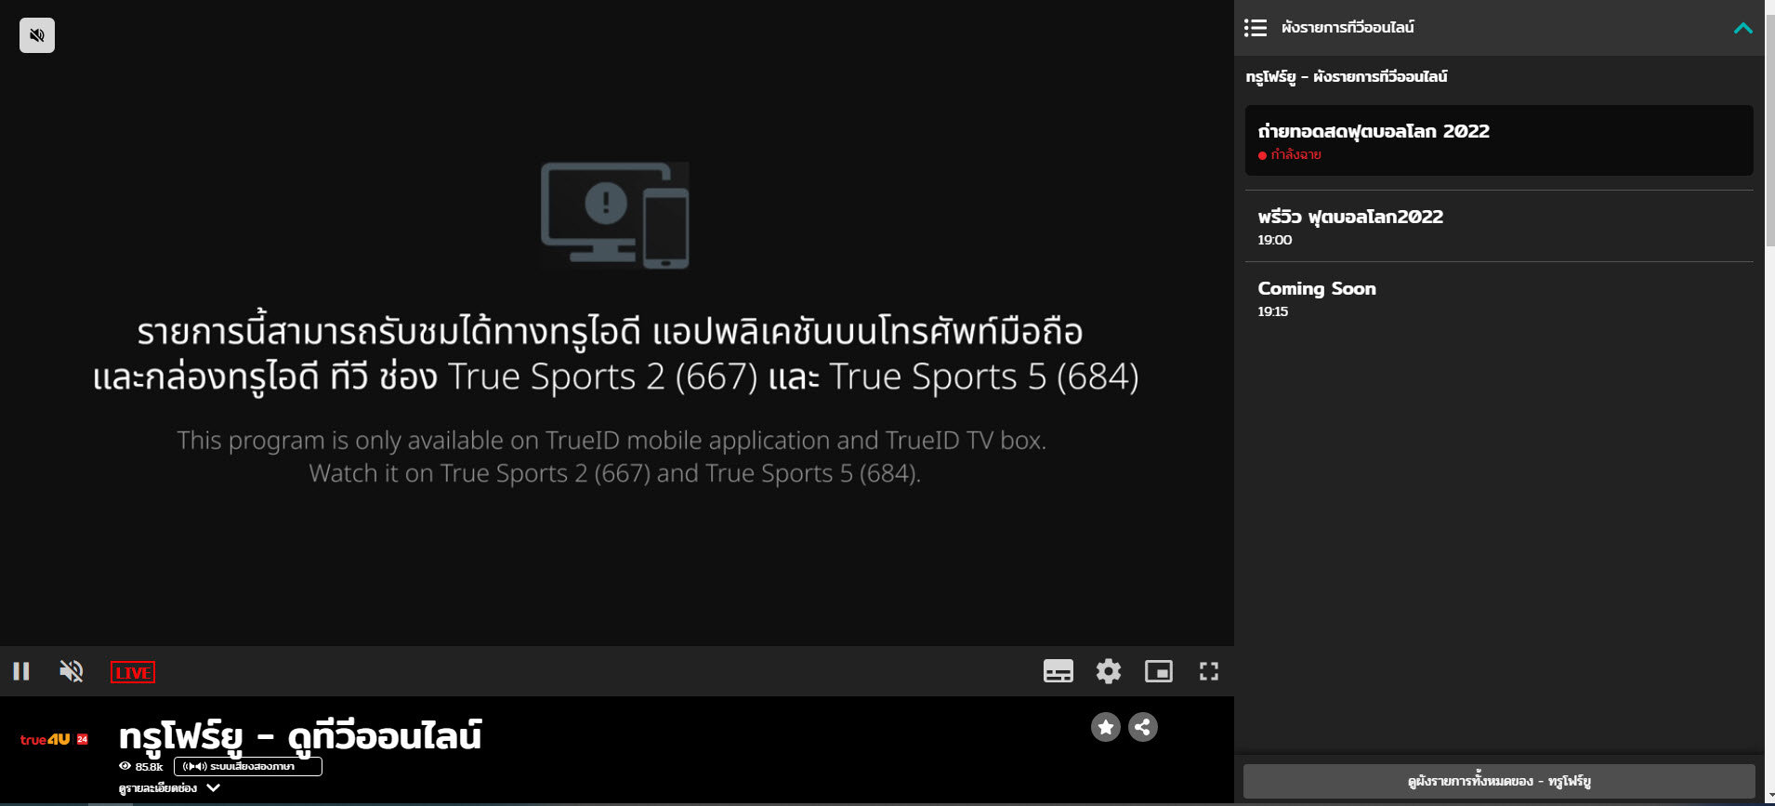This screenshot has height=806, width=1775.
Task: Click the ผังรายการทีวีออนไลน์ panel header text
Action: pos(1348,28)
